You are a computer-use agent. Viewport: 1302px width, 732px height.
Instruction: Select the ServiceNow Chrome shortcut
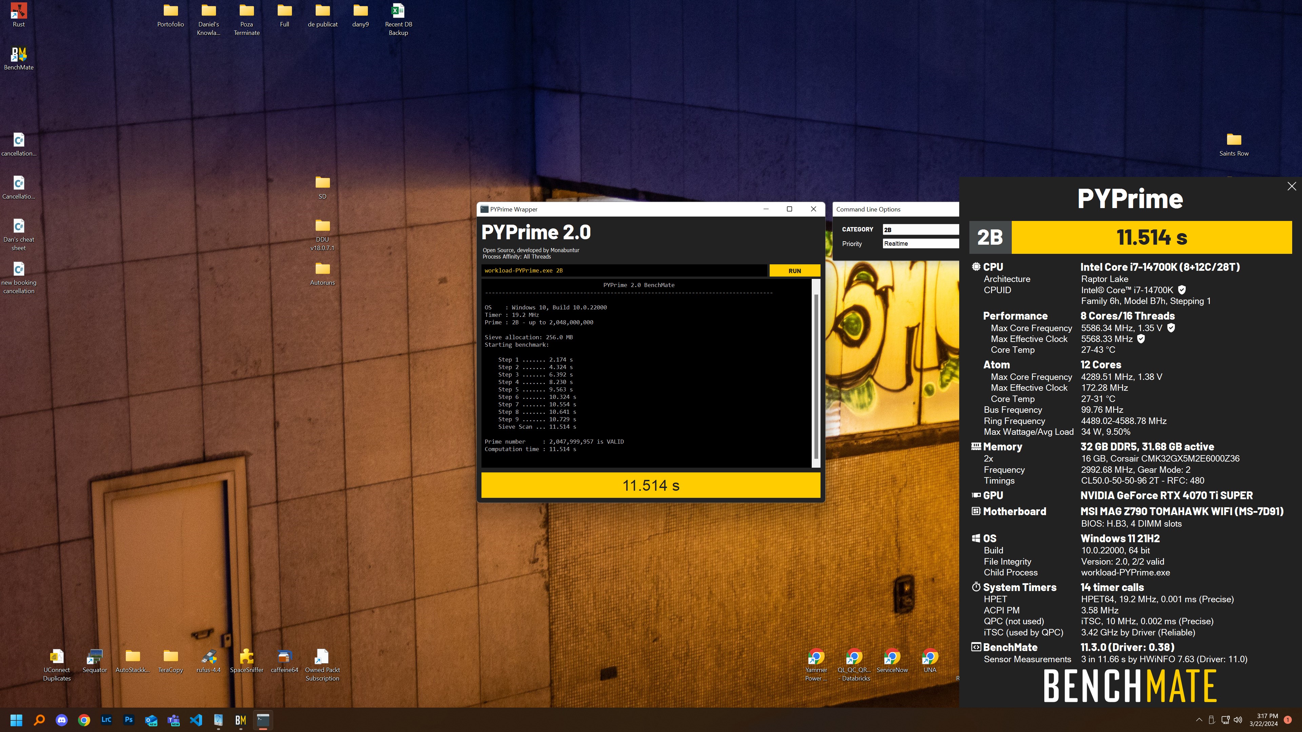point(892,661)
